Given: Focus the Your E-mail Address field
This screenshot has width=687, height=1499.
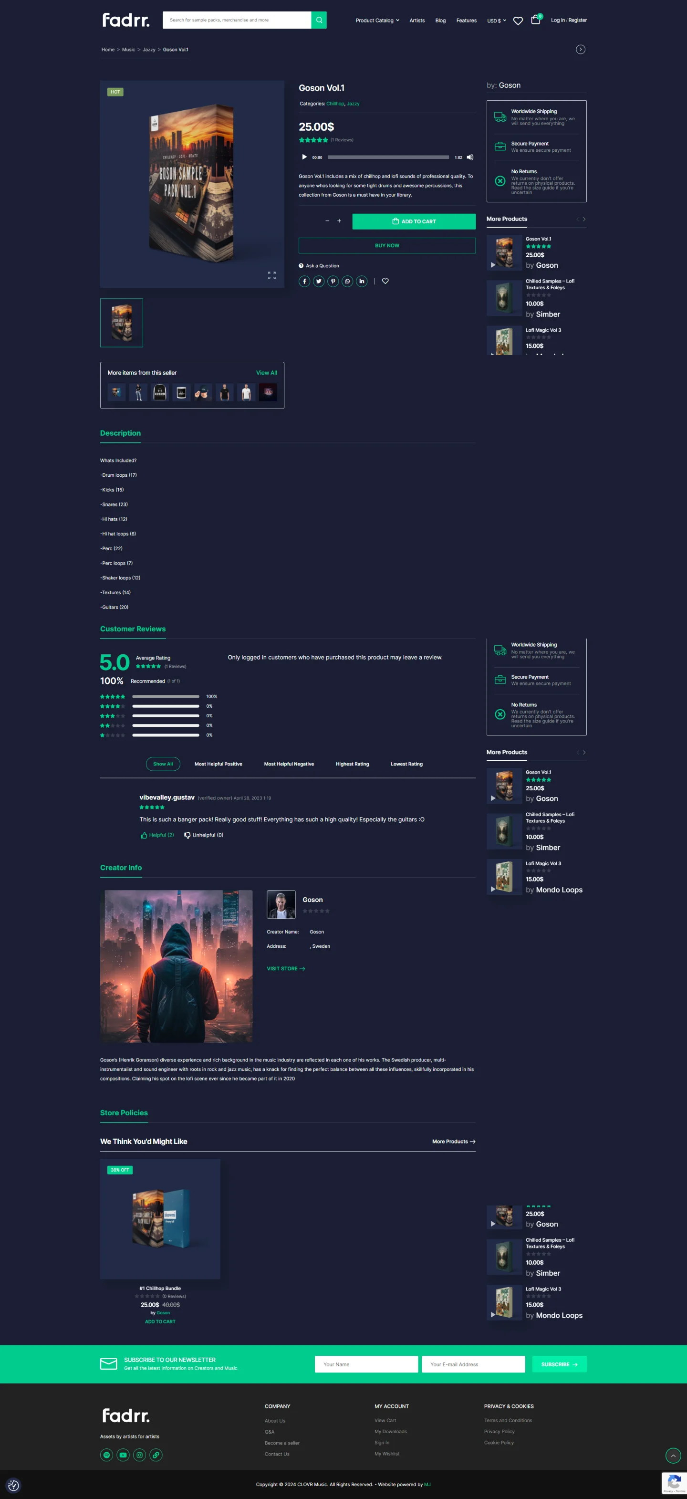Looking at the screenshot, I should pos(473,1364).
